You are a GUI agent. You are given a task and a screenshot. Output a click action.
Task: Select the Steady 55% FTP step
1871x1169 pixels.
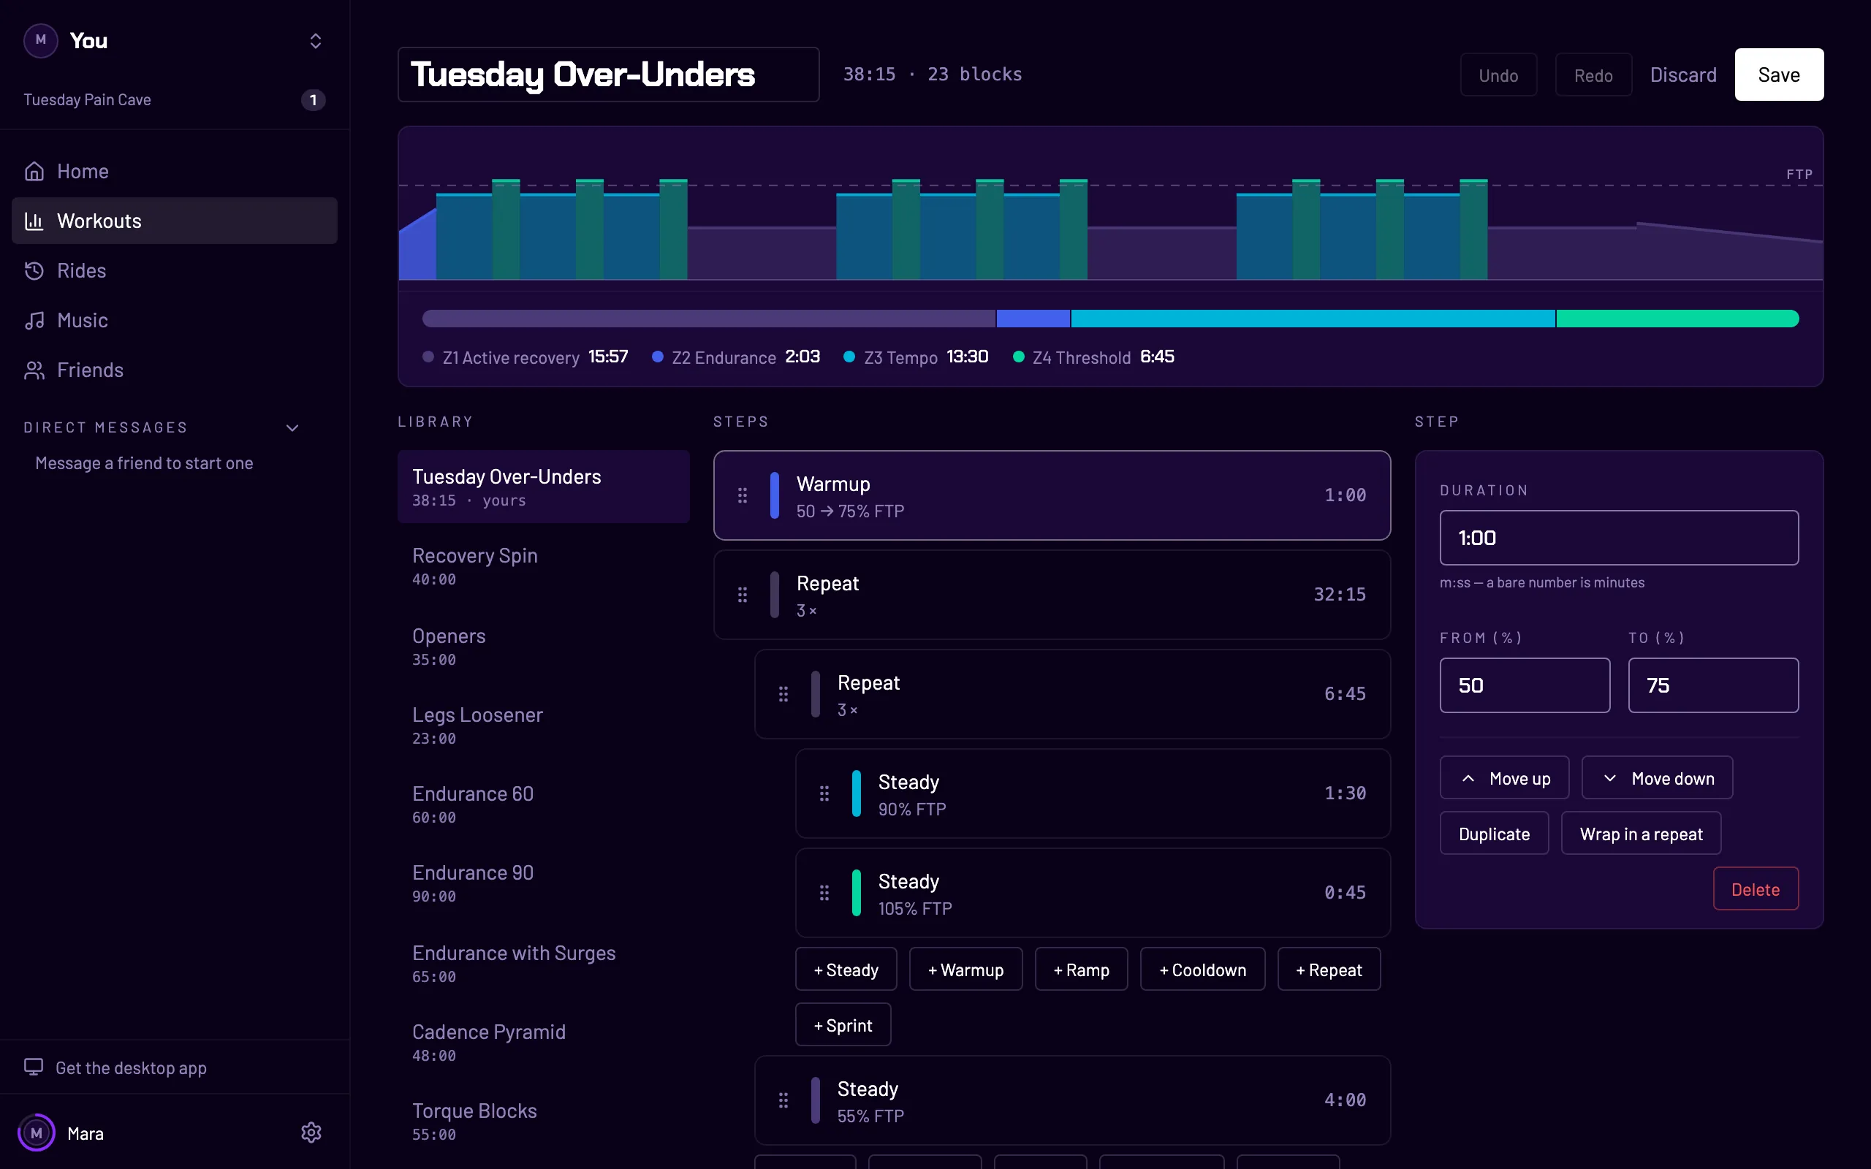(x=1072, y=1100)
